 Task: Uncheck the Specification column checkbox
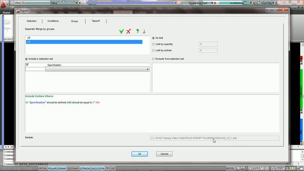coord(27,65)
